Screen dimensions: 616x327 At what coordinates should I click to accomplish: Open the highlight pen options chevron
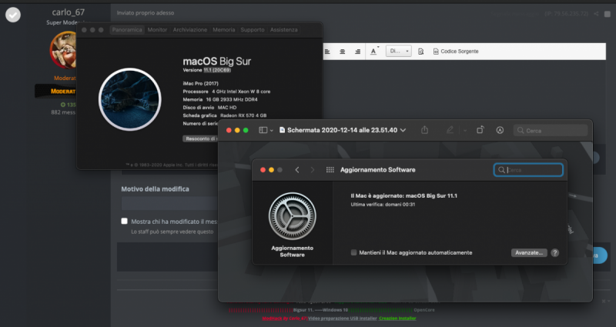465,130
